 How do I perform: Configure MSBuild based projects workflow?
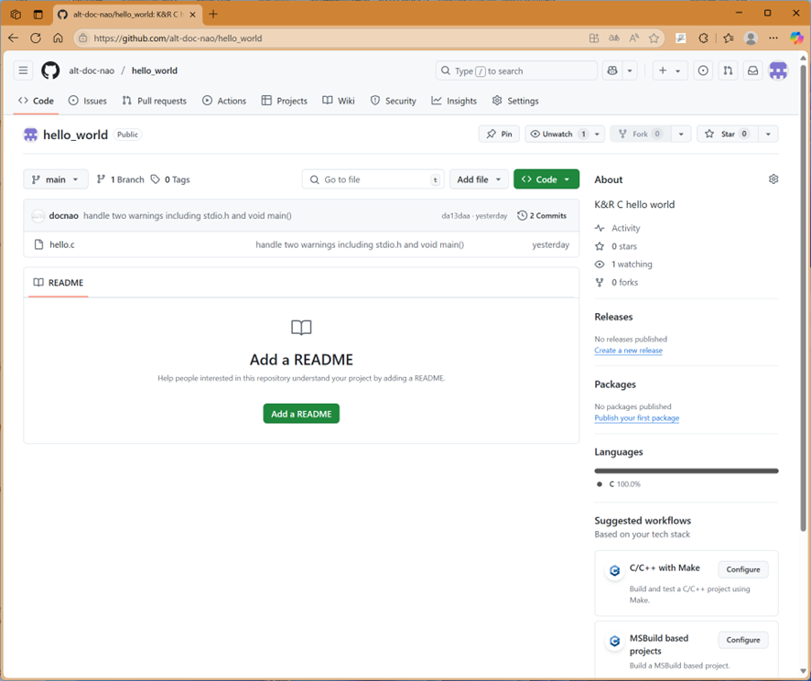[742, 640]
